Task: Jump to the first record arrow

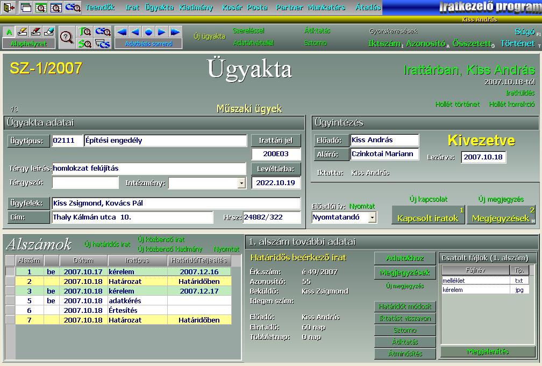Action: point(123,32)
